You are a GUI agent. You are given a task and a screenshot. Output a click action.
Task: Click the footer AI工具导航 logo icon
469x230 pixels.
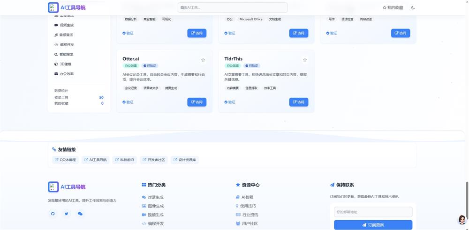[53, 187]
